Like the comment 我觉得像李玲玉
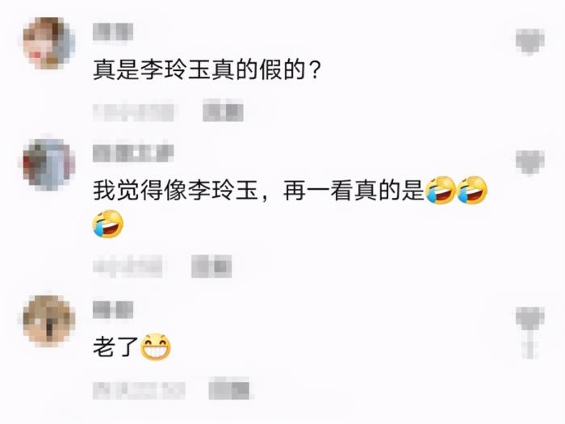Image resolution: width=565 pixels, height=424 pixels. click(x=529, y=162)
